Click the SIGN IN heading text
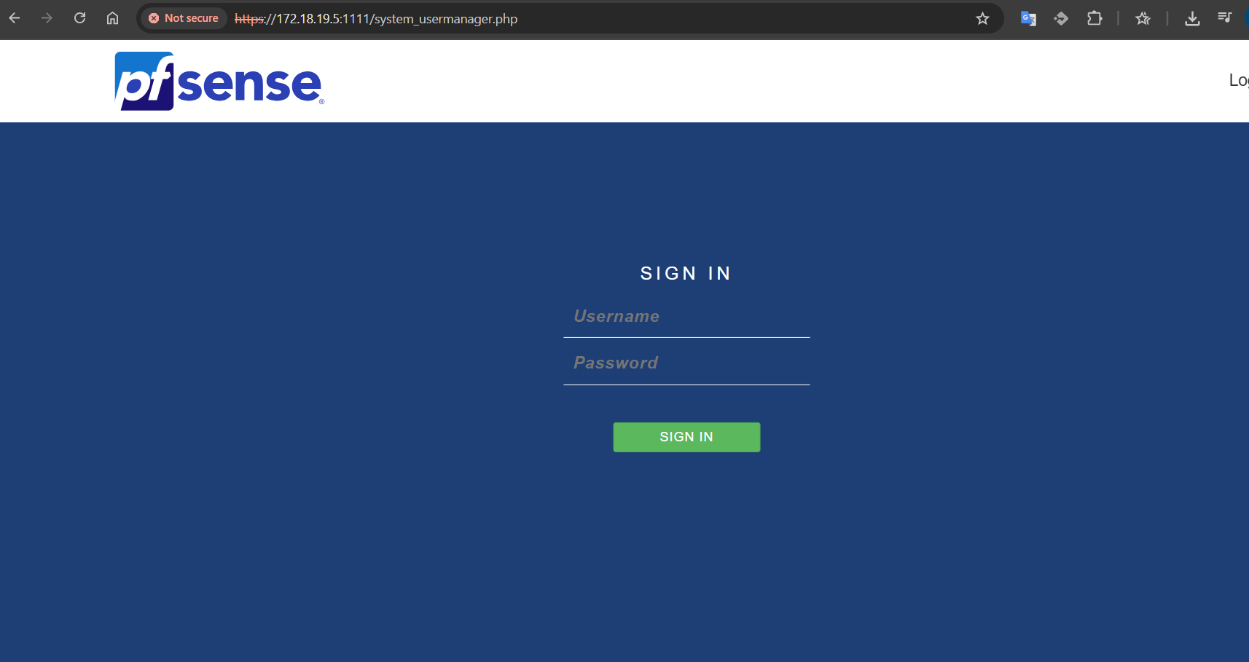1249x662 pixels. pos(685,273)
